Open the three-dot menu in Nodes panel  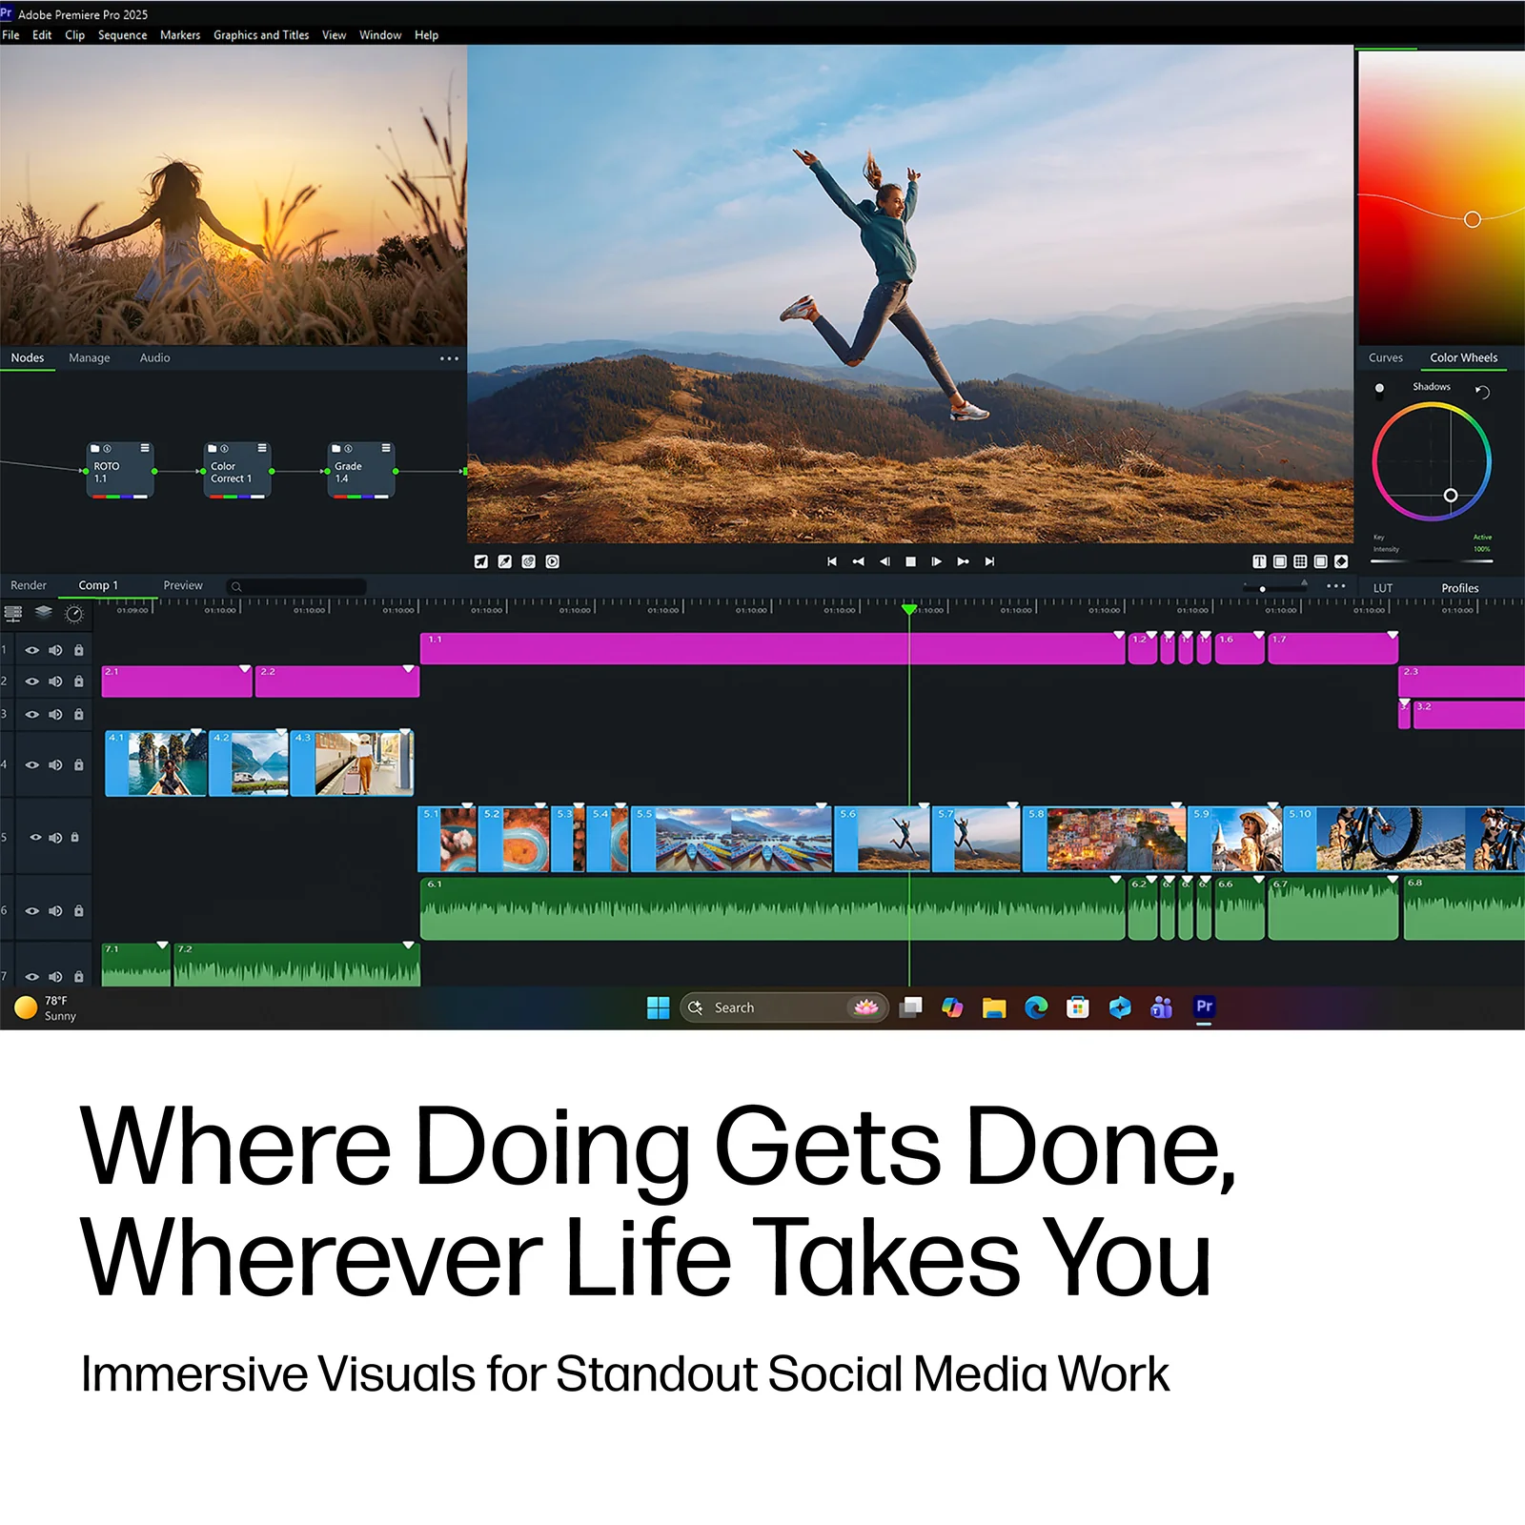pos(449,358)
